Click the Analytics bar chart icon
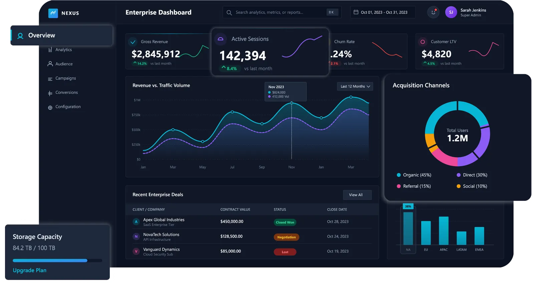Viewport: 534px width, 285px height. pos(50,50)
